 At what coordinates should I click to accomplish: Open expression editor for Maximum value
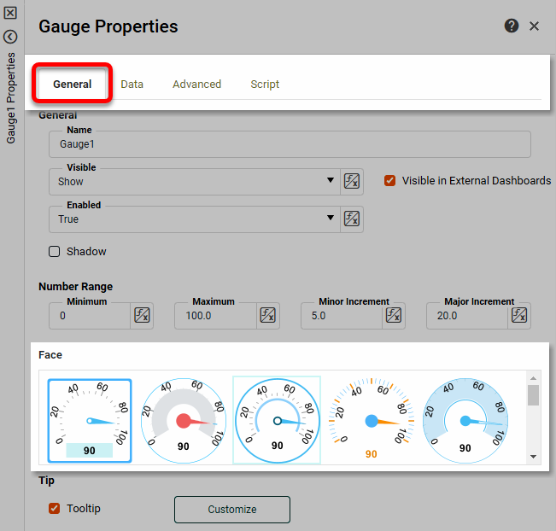point(268,316)
